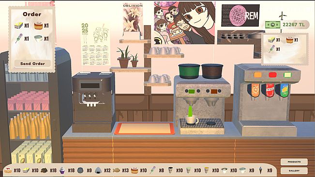315x177 pixels.
Task: Click green button on the coffee machine
Action: [192, 91]
